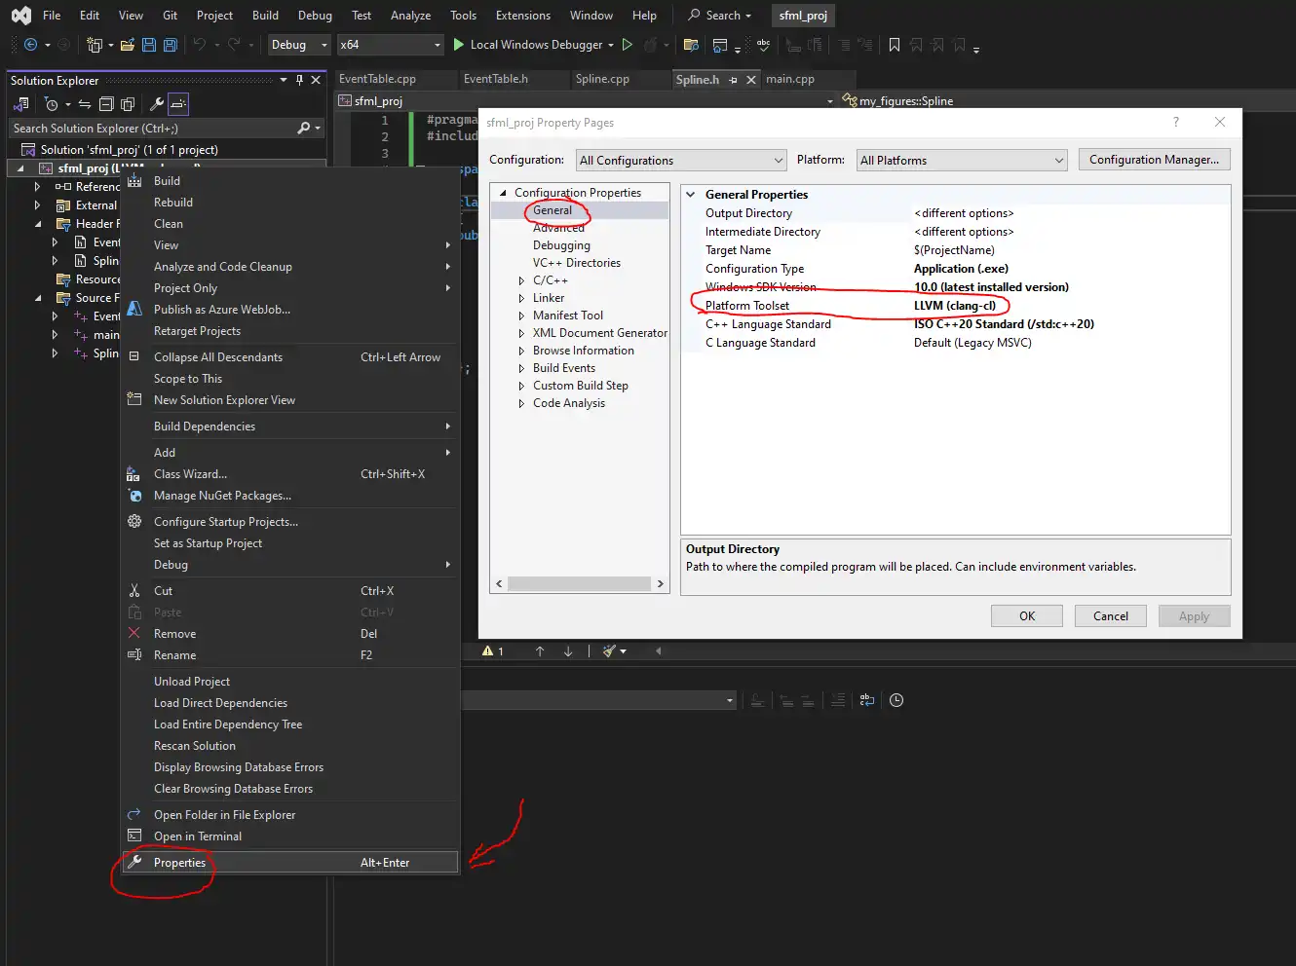Click the Navigate Backward arrow in toolbar
The image size is (1296, 966).
pyautogui.click(x=30, y=45)
